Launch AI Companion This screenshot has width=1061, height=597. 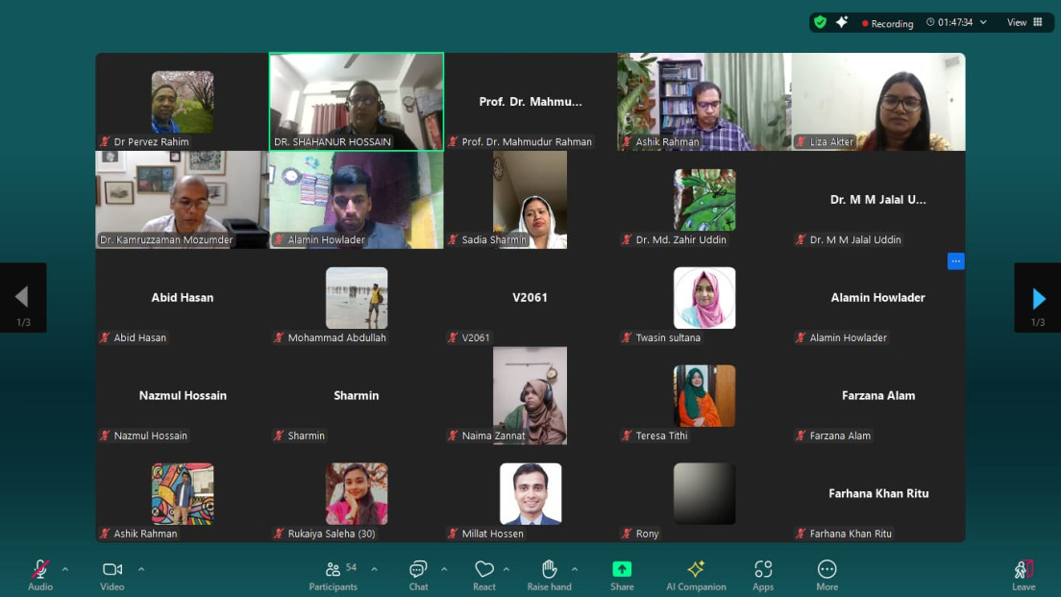(696, 574)
